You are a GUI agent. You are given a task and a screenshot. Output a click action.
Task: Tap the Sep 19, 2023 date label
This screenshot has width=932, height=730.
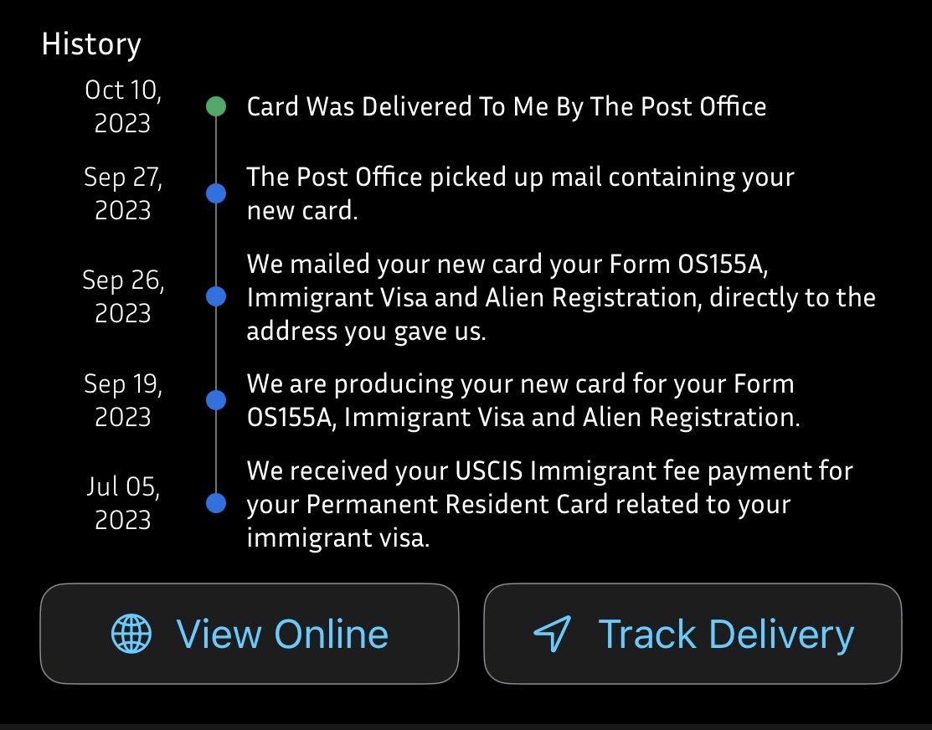pyautogui.click(x=123, y=400)
